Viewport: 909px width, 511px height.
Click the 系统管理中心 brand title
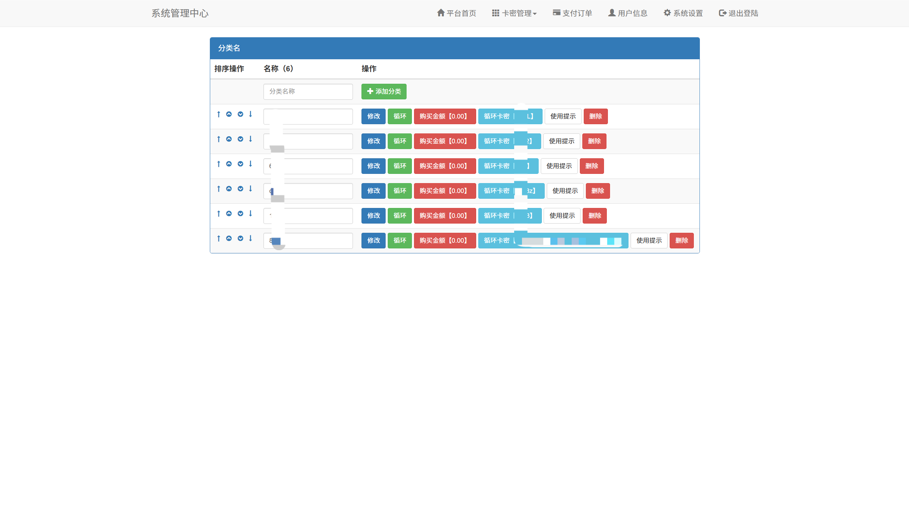180,13
